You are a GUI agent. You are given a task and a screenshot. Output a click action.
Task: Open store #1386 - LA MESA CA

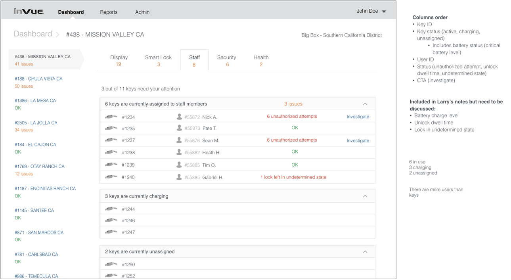coord(35,101)
